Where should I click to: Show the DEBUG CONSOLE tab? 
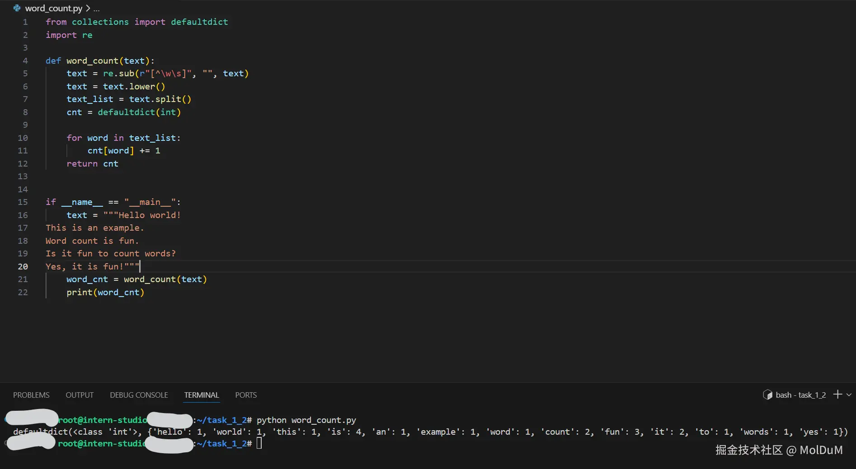click(139, 395)
